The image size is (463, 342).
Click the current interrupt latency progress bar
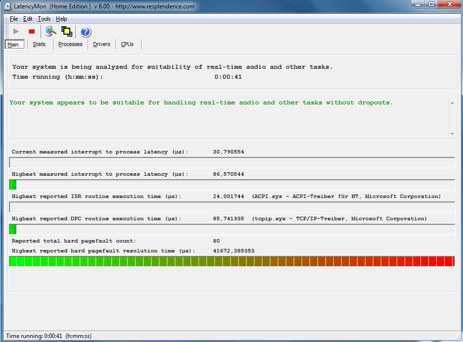pos(232,163)
